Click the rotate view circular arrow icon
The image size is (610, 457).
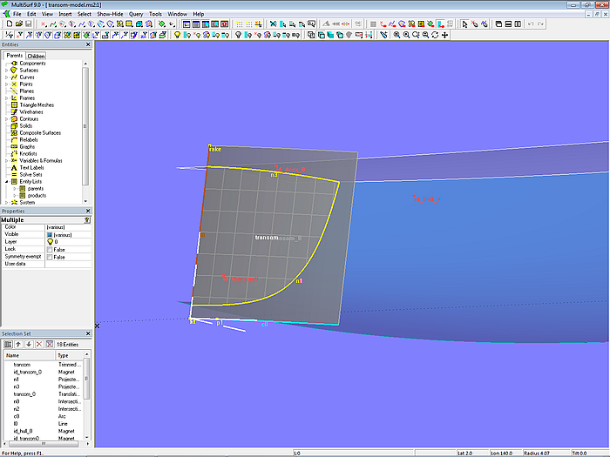[435, 36]
